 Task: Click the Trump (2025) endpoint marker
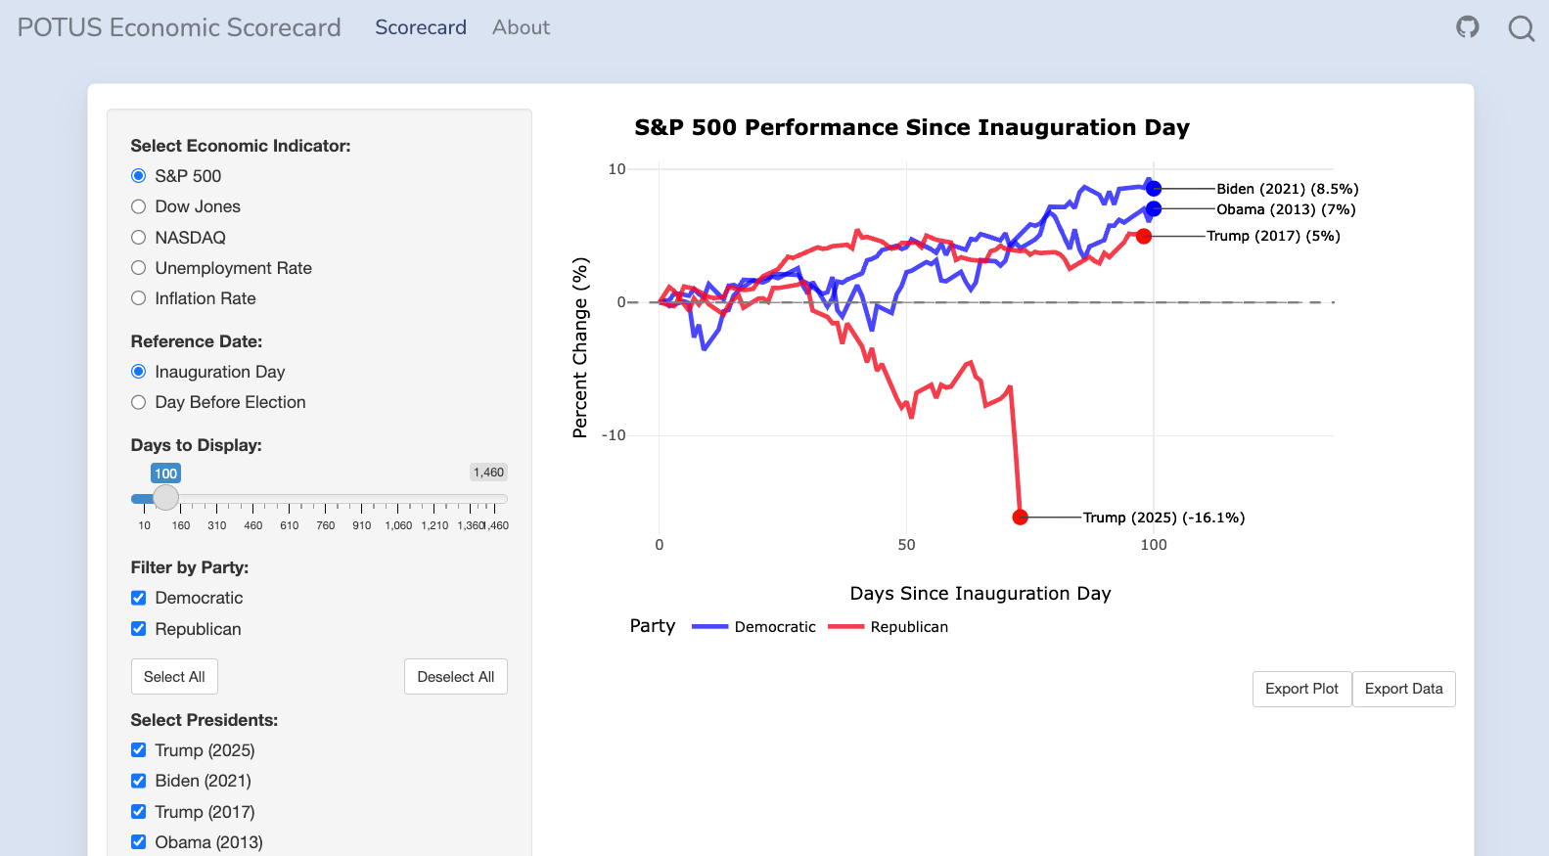coord(1020,518)
